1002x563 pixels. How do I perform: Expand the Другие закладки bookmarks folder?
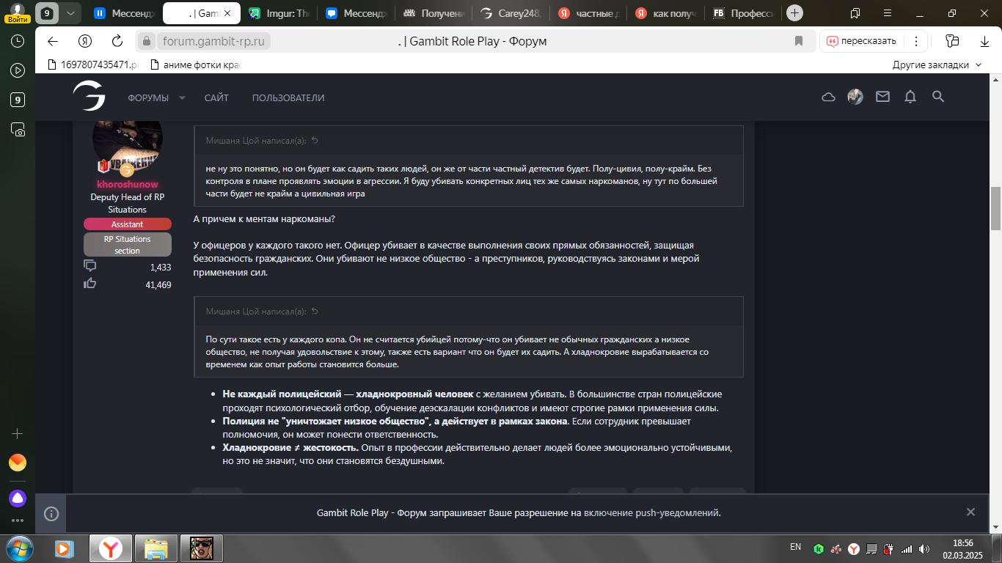coord(937,65)
